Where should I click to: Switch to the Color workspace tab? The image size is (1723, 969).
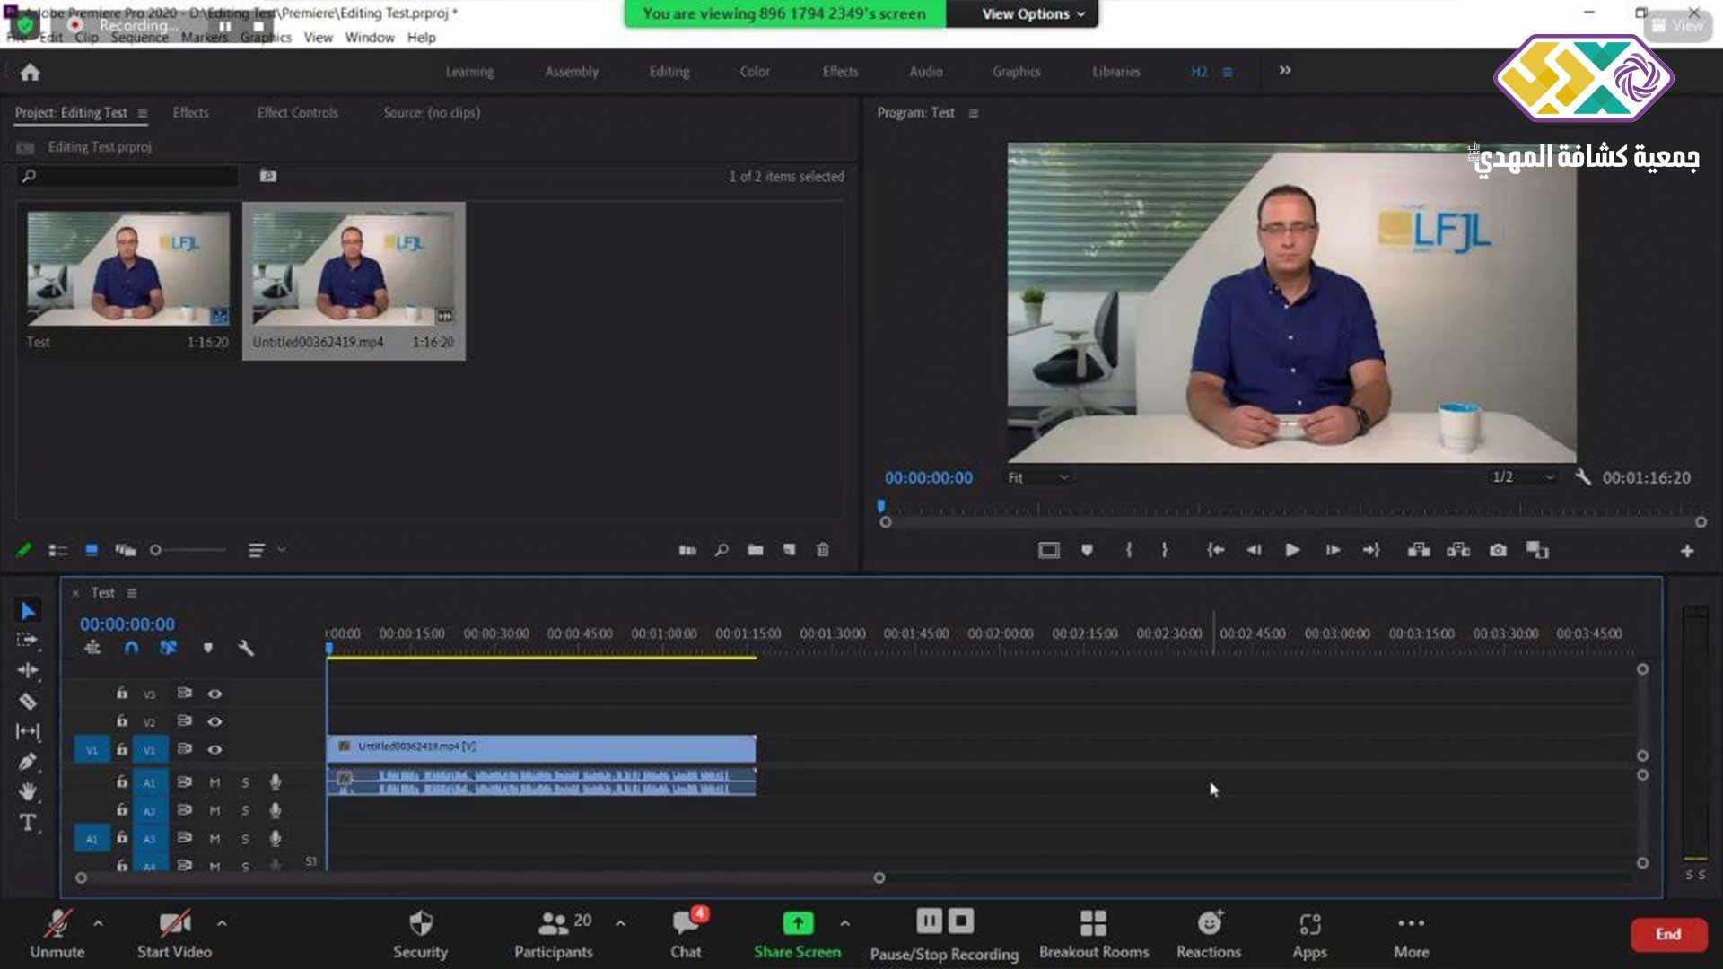pos(754,72)
